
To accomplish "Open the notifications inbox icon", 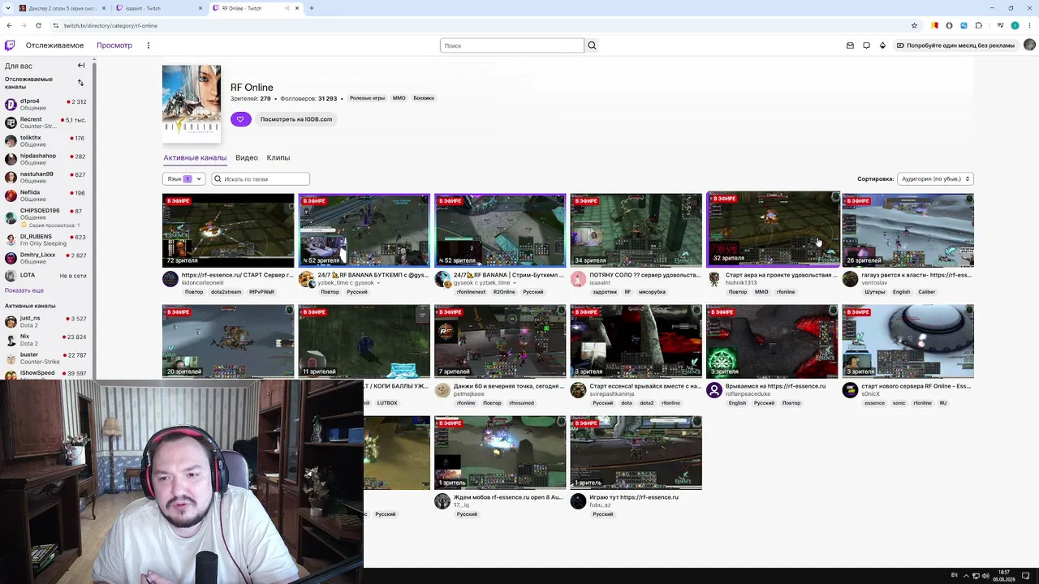I will [x=850, y=45].
